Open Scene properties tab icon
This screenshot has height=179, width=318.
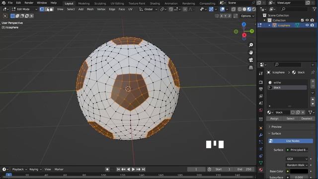tap(261, 103)
